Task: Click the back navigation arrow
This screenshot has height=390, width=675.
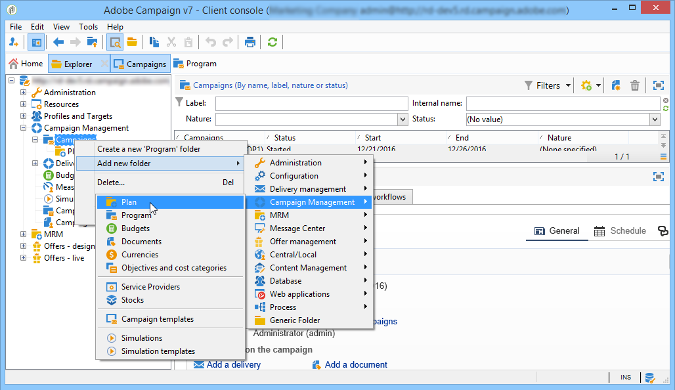Action: click(58, 42)
